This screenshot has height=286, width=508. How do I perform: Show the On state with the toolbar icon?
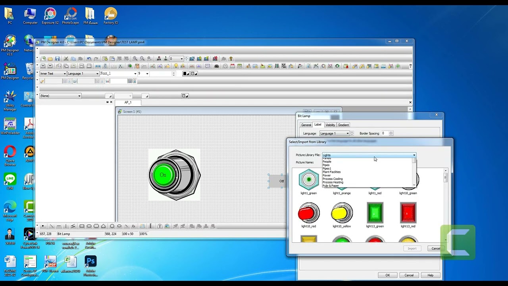click(166, 59)
